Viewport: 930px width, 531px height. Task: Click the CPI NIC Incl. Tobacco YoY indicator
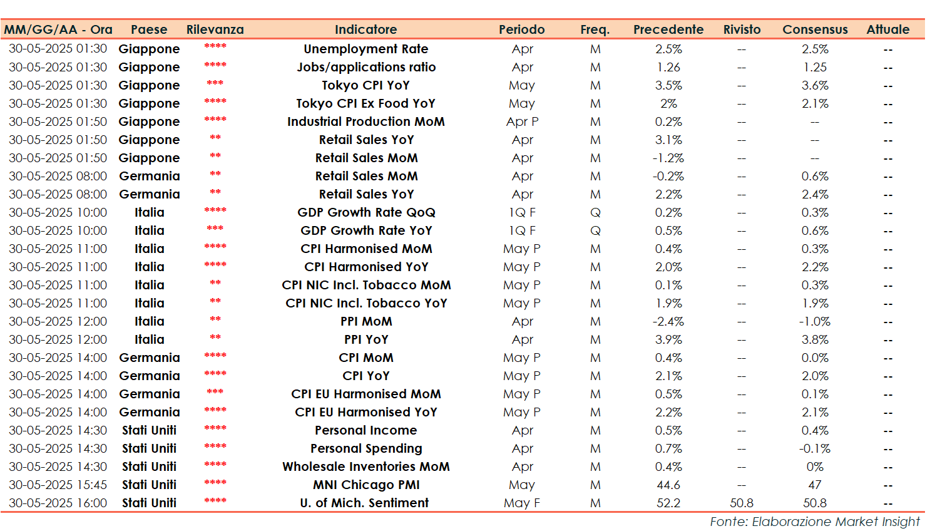[365, 303]
